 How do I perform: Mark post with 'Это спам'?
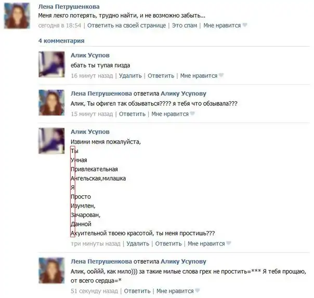(185, 25)
